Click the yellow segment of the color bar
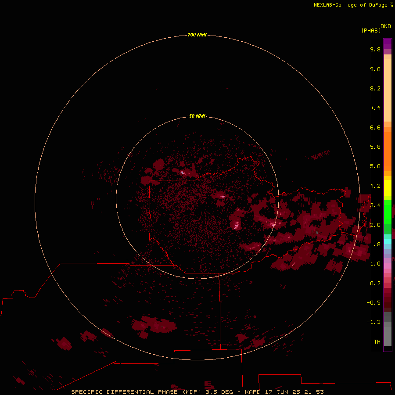Image resolution: width=395 pixels, height=395 pixels. (388, 188)
